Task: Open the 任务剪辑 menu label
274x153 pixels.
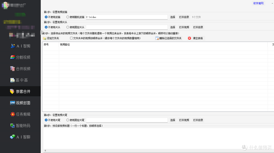Action: (23, 114)
